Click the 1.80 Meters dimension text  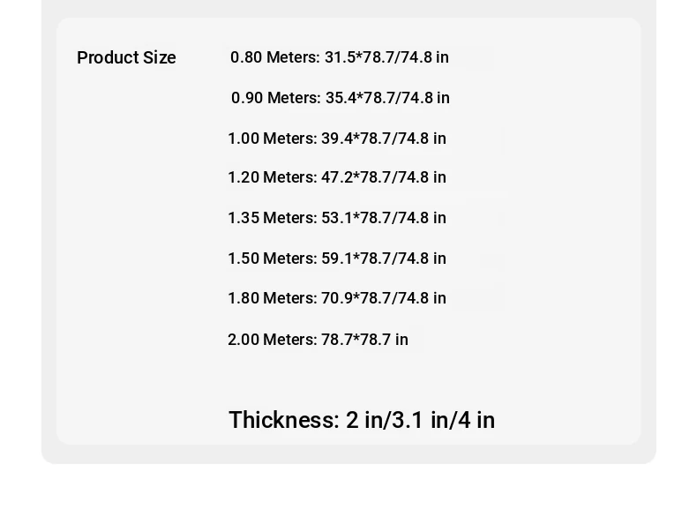point(336,298)
